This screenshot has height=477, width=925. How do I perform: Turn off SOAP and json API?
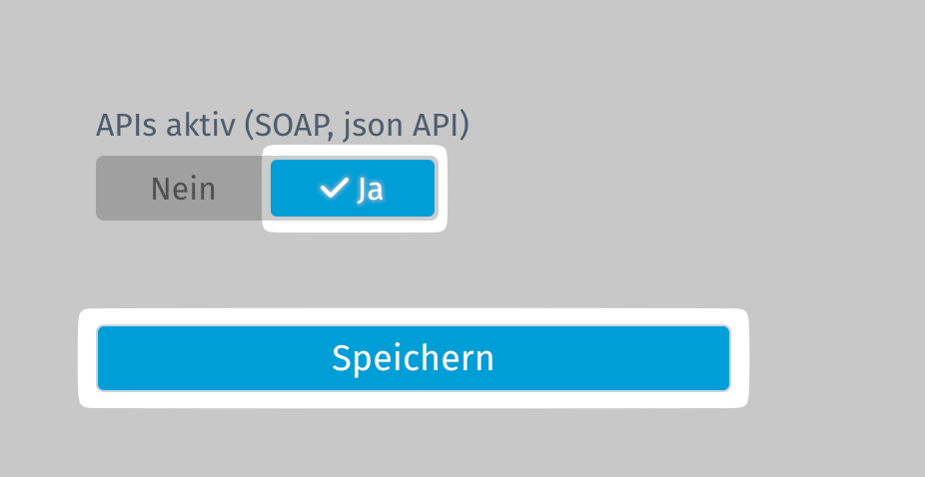pos(183,188)
